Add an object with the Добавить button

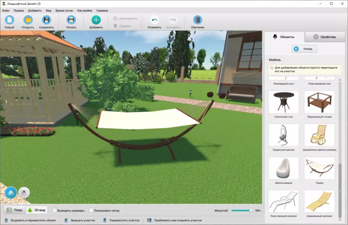[96, 22]
